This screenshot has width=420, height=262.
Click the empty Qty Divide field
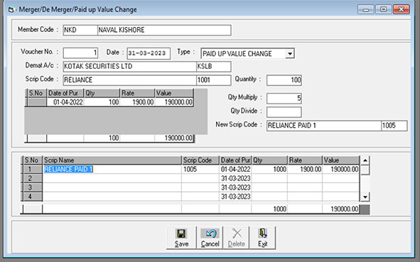coord(284,112)
